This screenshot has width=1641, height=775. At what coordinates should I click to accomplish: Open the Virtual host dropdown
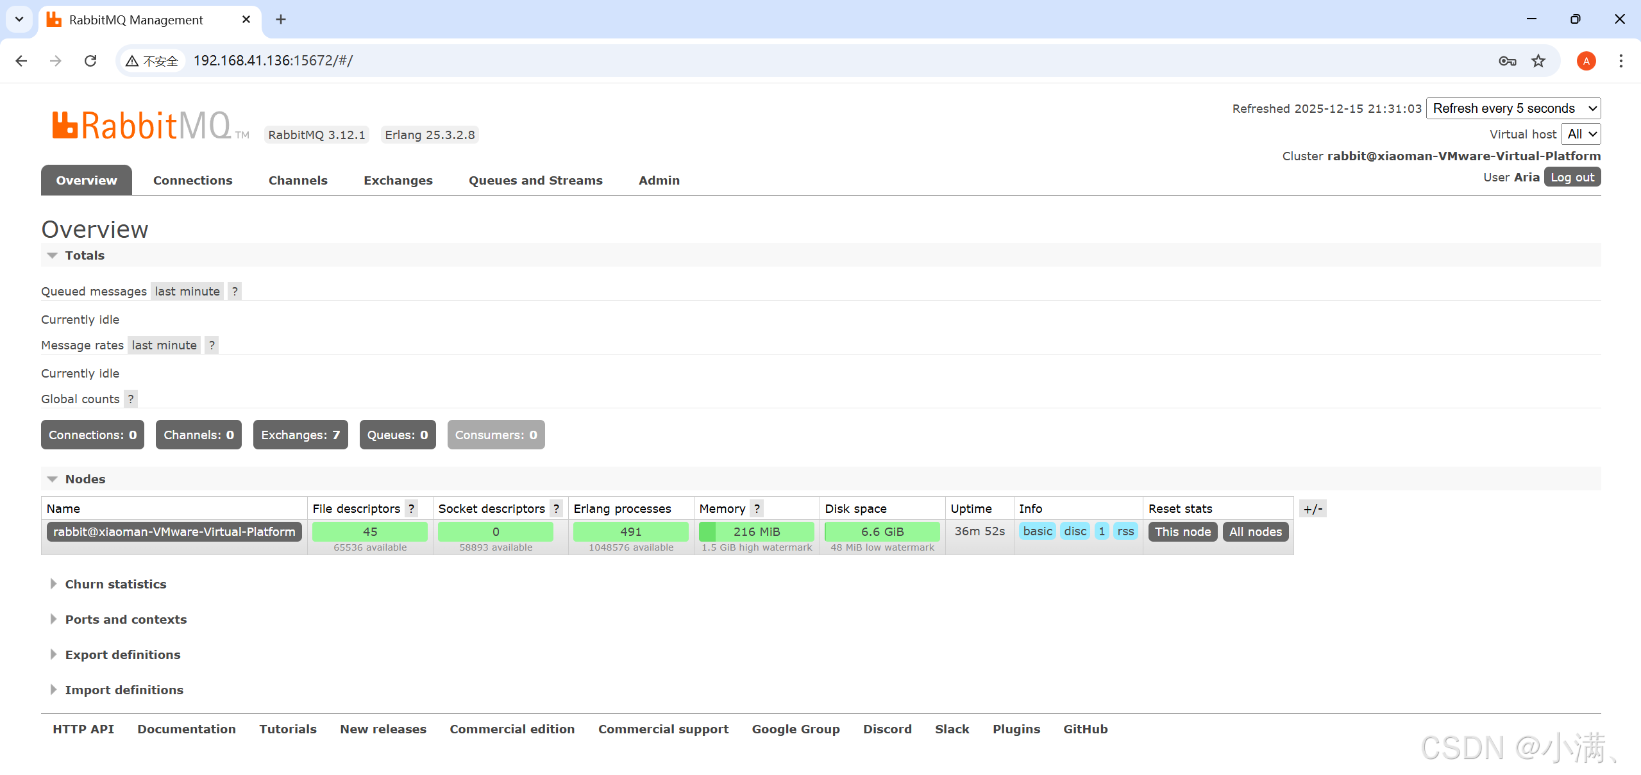pos(1581,134)
